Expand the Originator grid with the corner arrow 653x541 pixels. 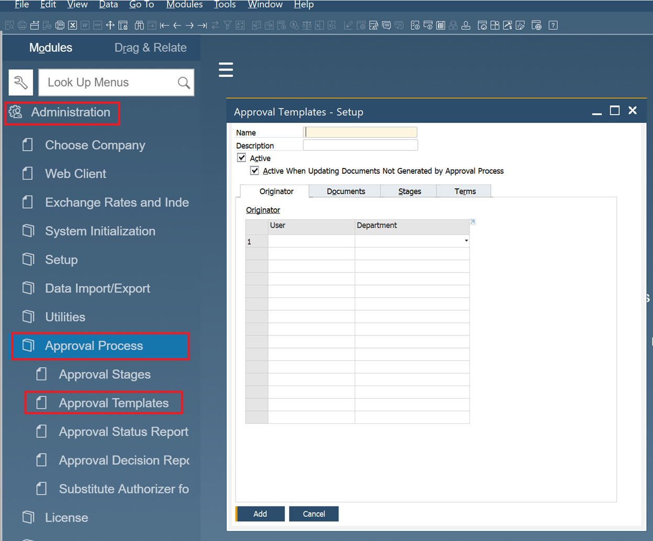472,221
